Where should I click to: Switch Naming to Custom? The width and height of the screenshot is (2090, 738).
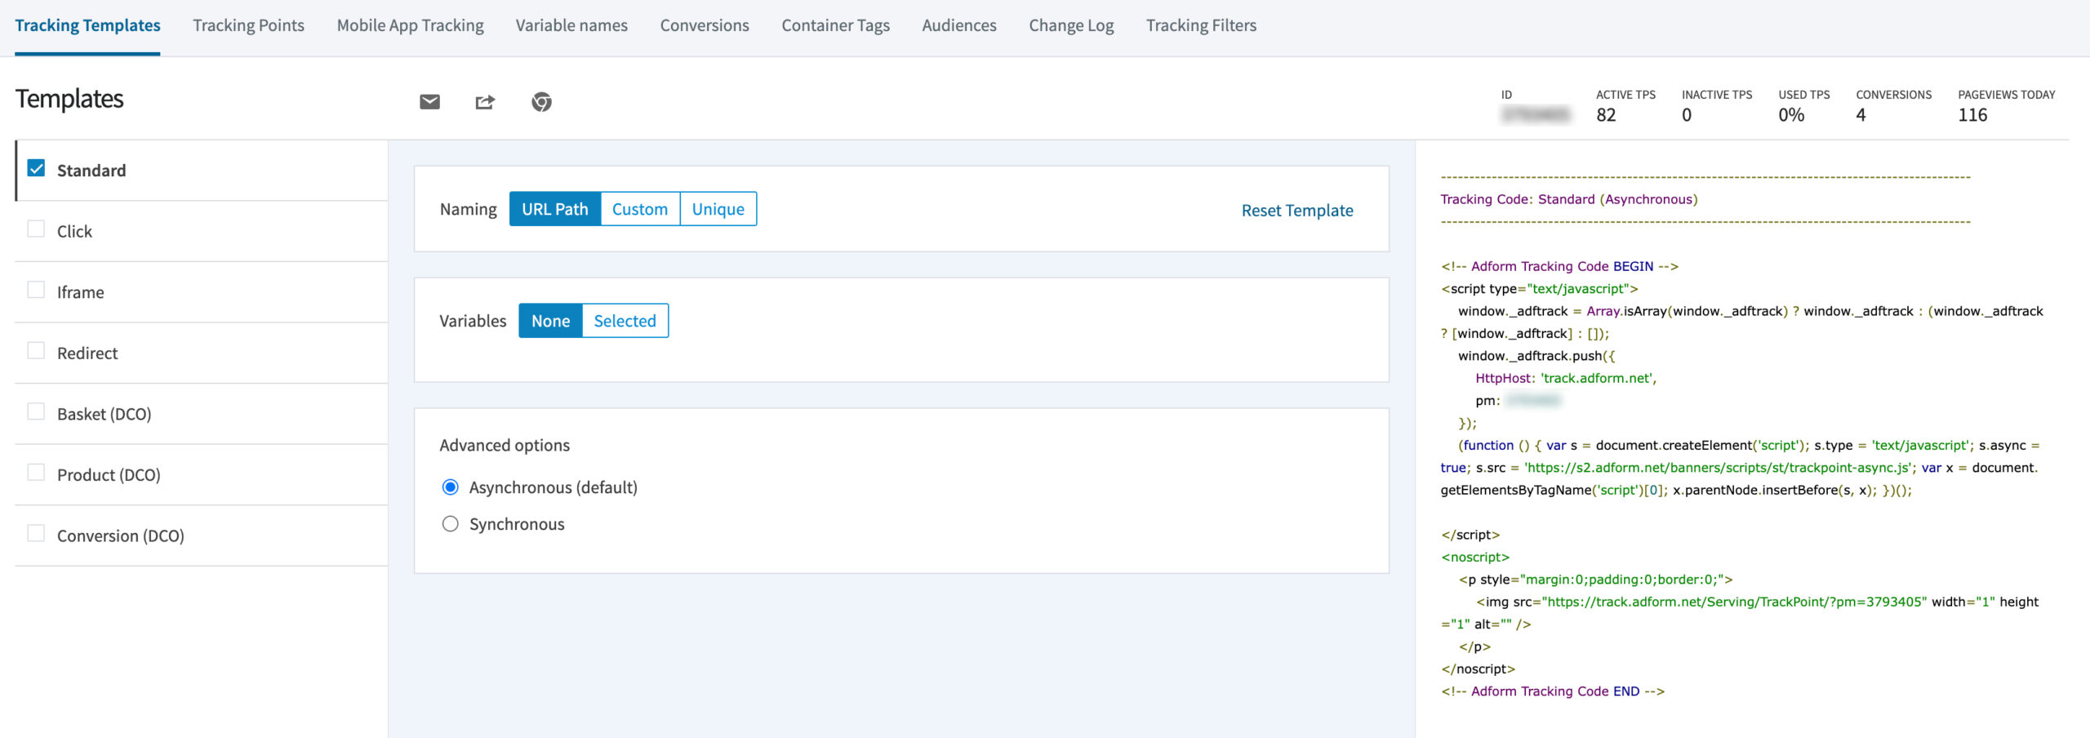pos(640,208)
